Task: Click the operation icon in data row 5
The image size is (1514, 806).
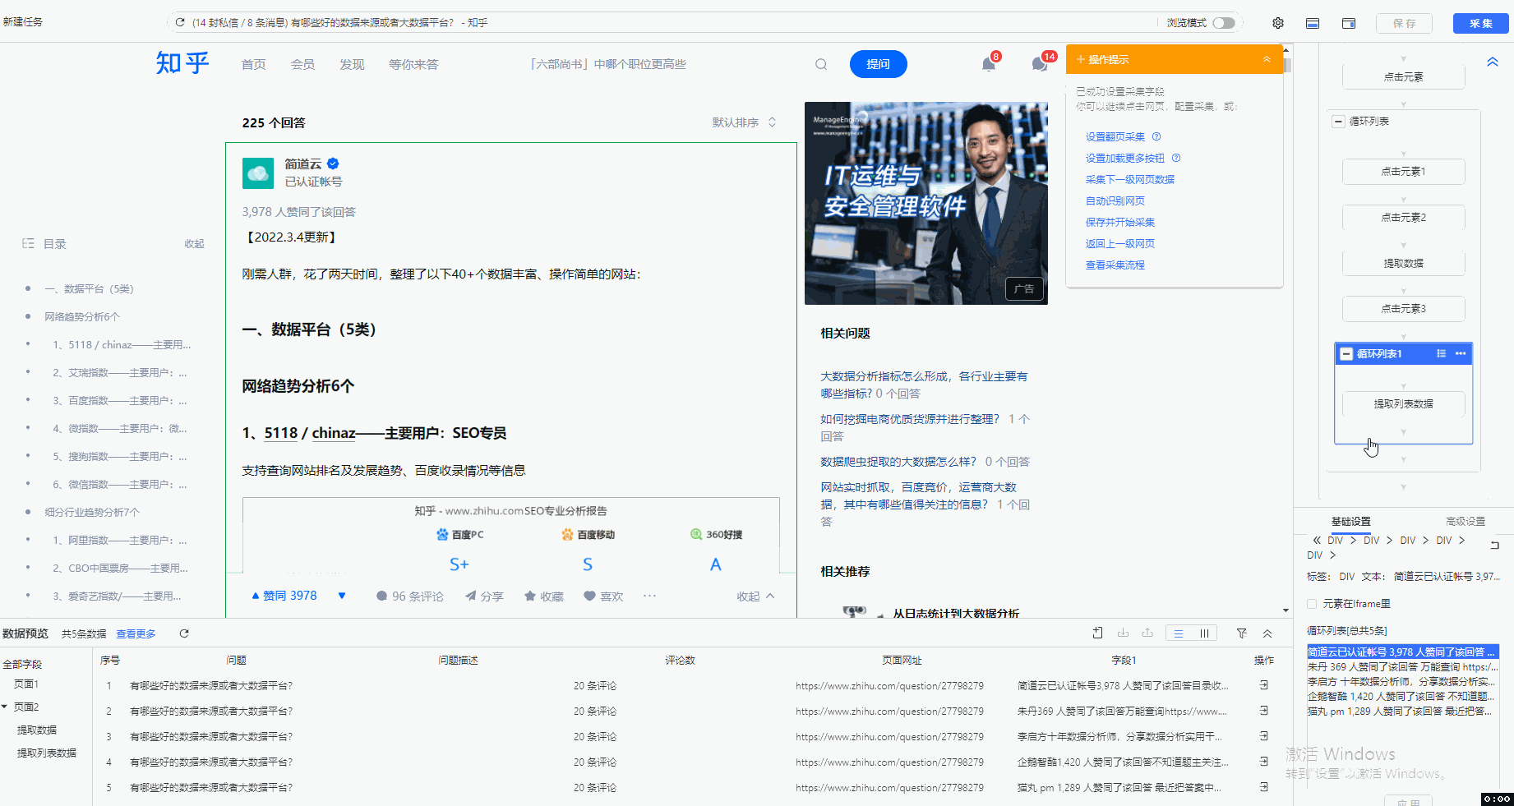Action: coord(1263,787)
